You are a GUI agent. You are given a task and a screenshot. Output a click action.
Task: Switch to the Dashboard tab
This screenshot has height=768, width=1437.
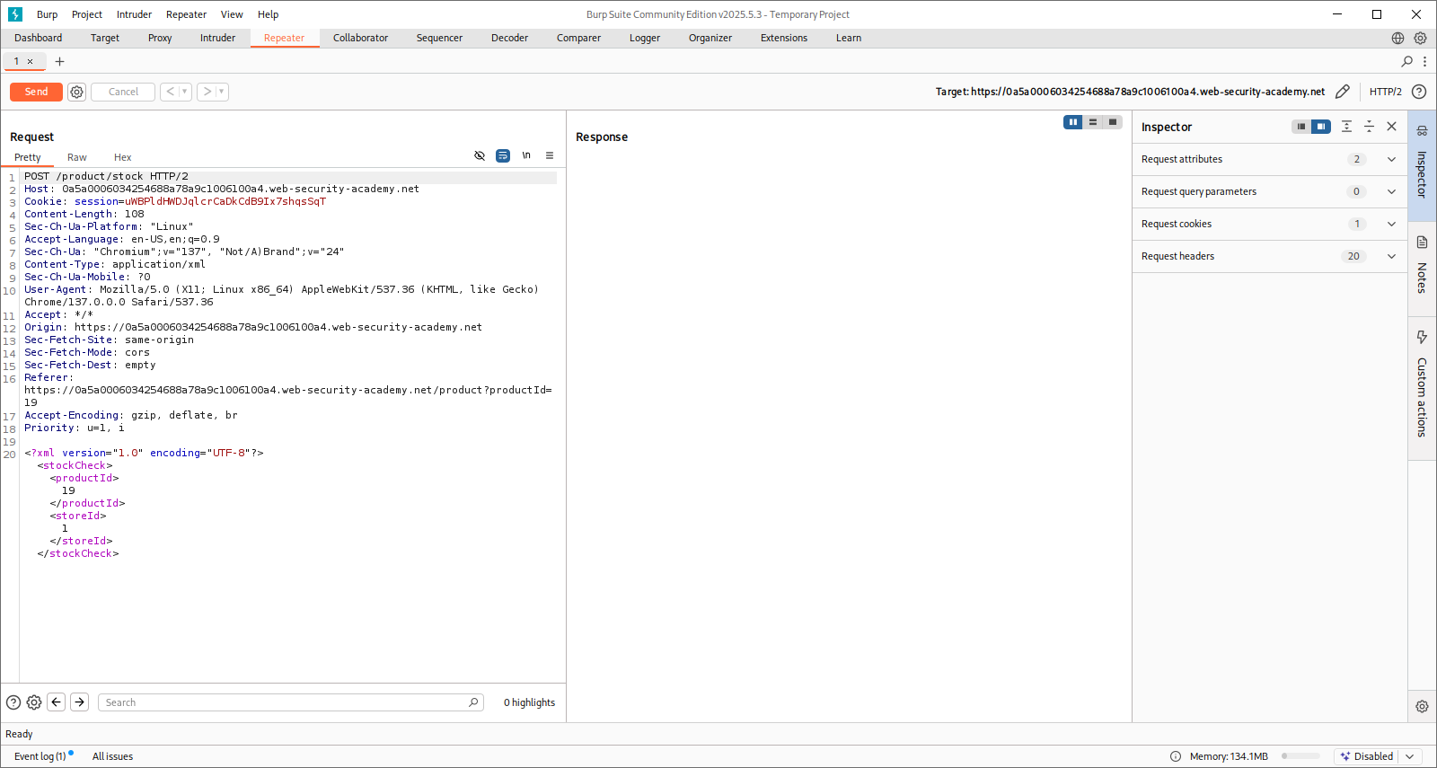point(39,38)
